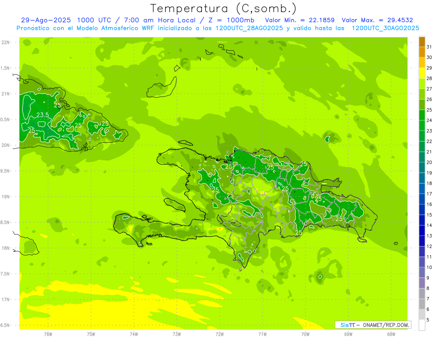Click the "76W" longitude axis label
Image resolution: width=439 pixels, height=339 pixels.
pos(48,334)
